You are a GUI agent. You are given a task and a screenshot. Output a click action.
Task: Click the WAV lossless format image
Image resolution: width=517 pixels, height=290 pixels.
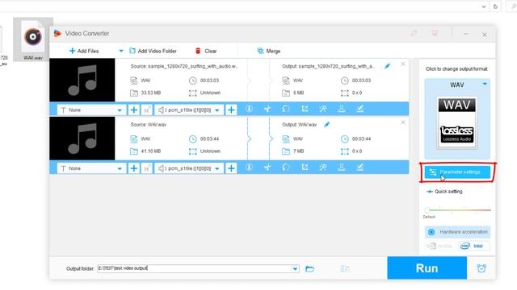[457, 122]
